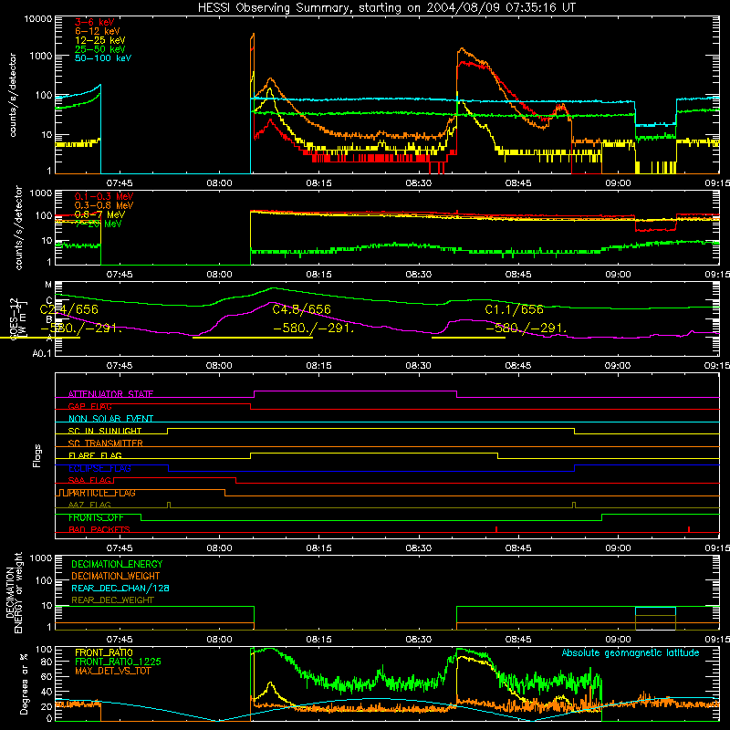
Task: Click the 0.8-7 MeV legend label
Action: point(99,214)
